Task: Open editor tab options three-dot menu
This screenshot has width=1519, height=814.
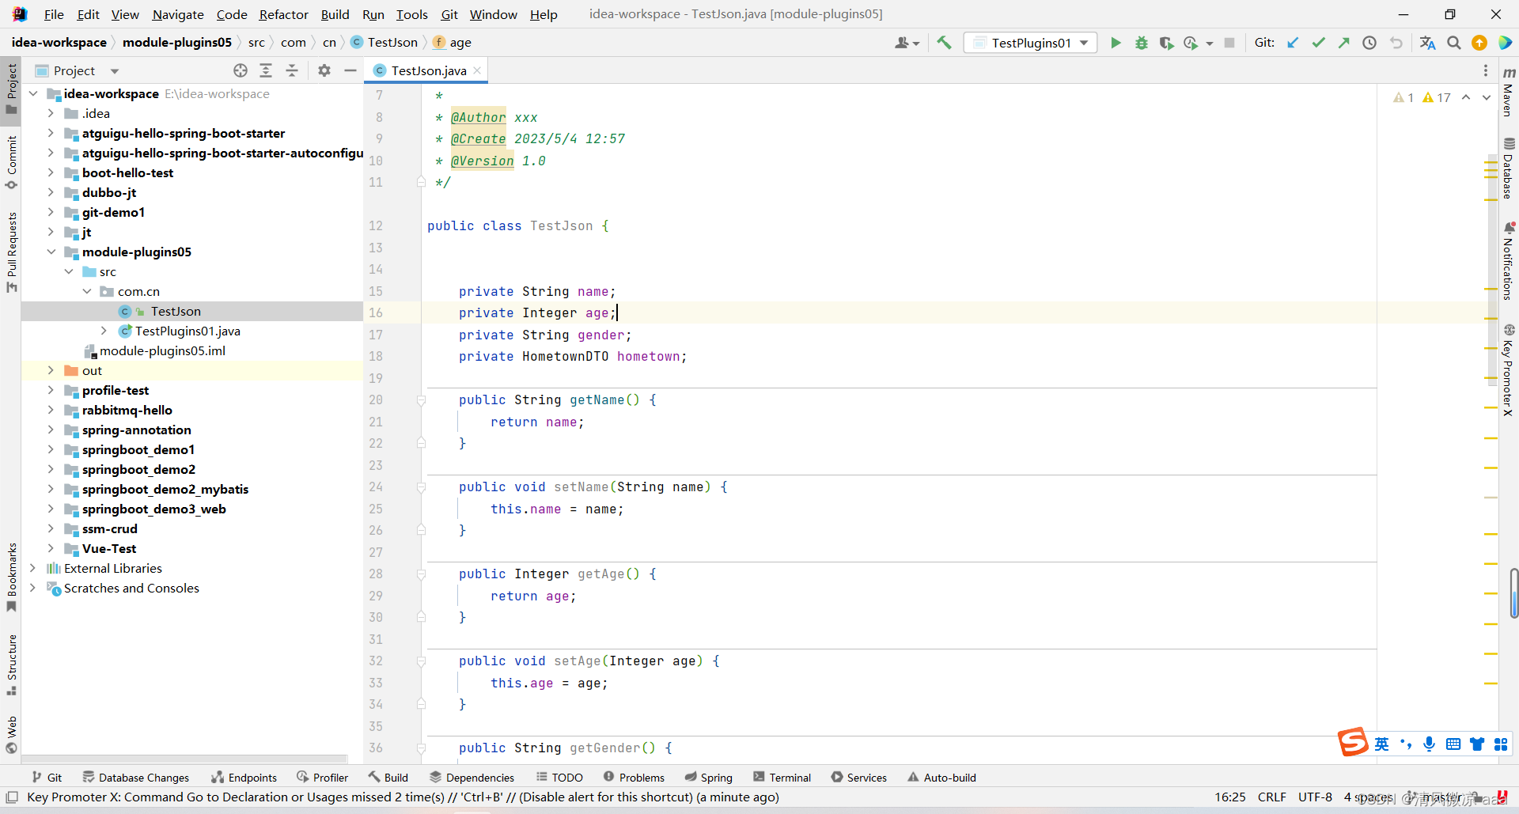Action: [x=1486, y=70]
